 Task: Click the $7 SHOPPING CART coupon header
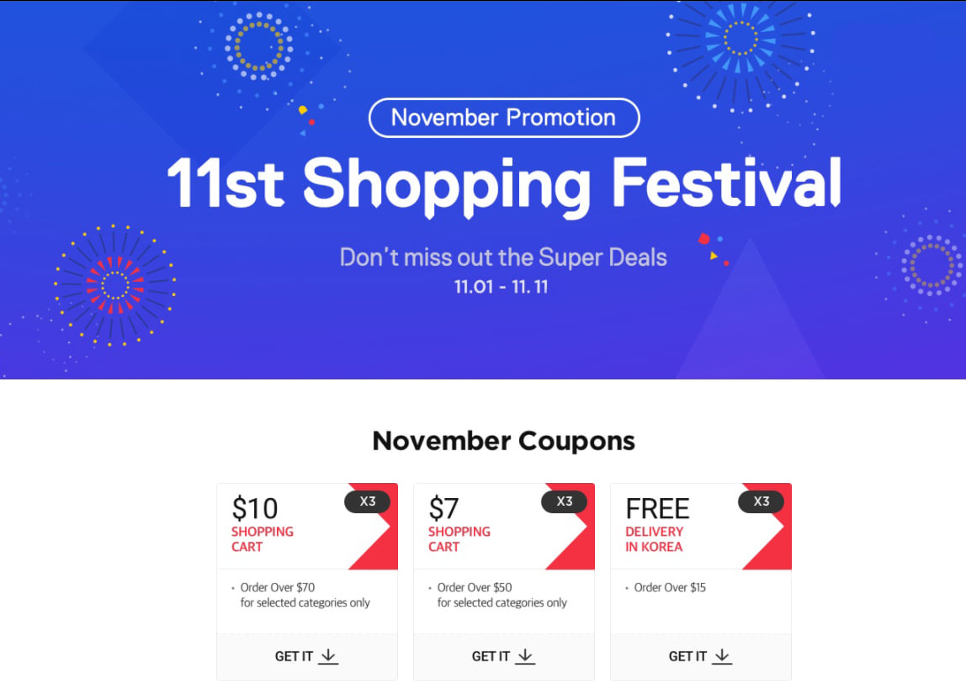504,526
